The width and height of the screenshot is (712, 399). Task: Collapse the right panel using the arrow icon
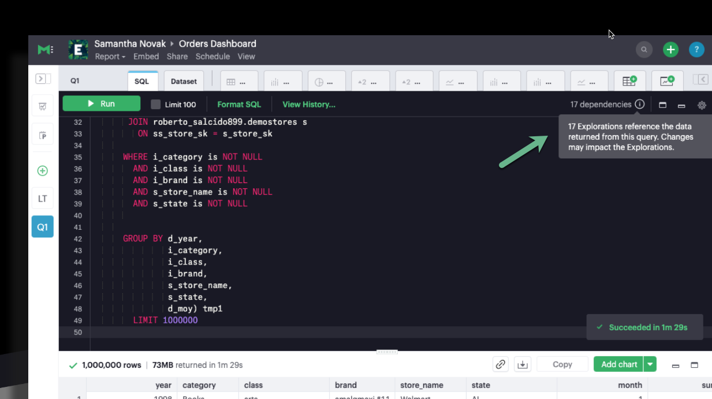(700, 80)
